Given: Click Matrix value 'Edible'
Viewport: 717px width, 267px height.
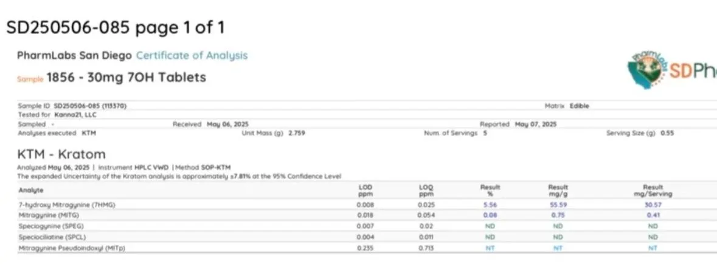Looking at the screenshot, I should click(x=580, y=106).
